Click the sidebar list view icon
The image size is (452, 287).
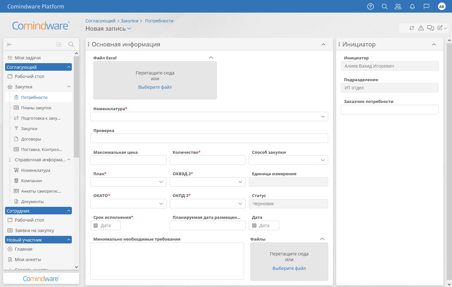click(x=59, y=44)
